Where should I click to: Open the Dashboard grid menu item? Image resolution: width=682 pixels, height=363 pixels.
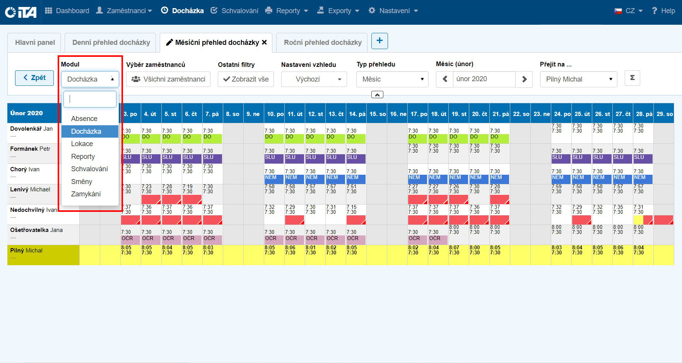pyautogui.click(x=67, y=11)
